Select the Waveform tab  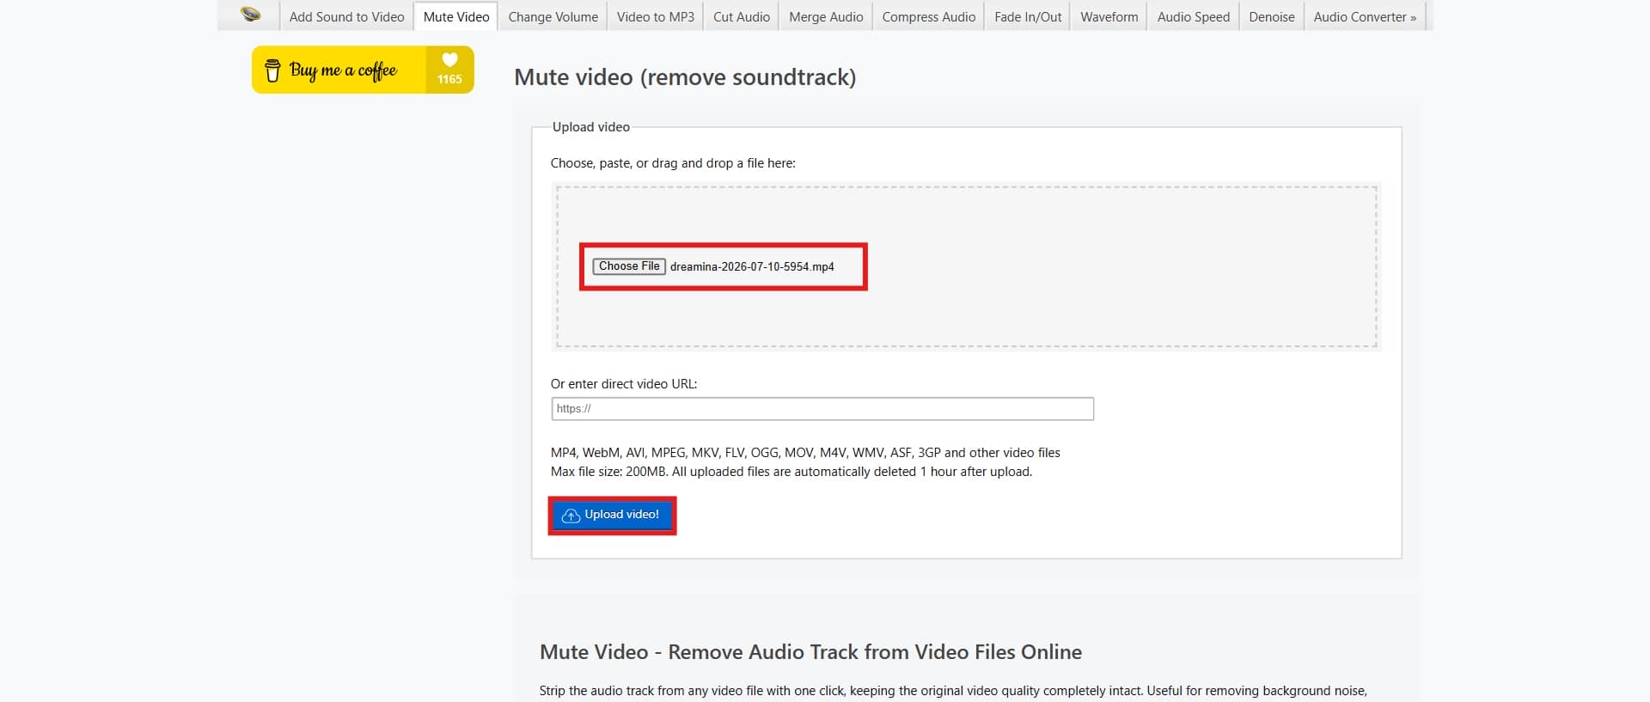click(1109, 16)
